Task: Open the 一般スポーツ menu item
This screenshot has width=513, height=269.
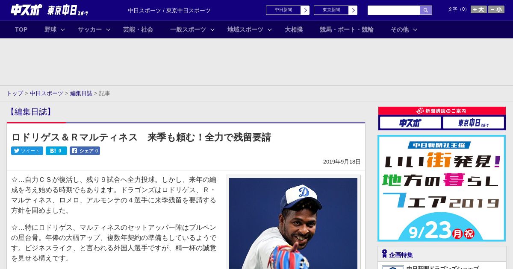Action: (x=188, y=29)
